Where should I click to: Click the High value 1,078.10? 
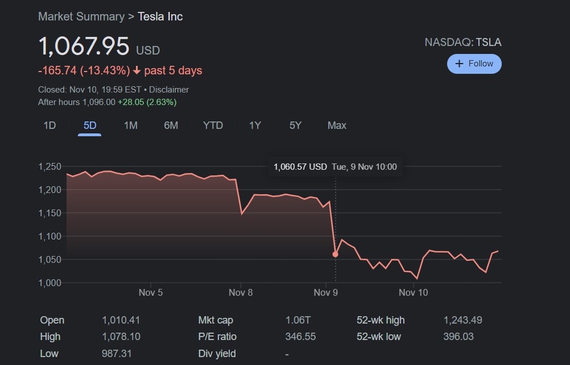coord(121,337)
